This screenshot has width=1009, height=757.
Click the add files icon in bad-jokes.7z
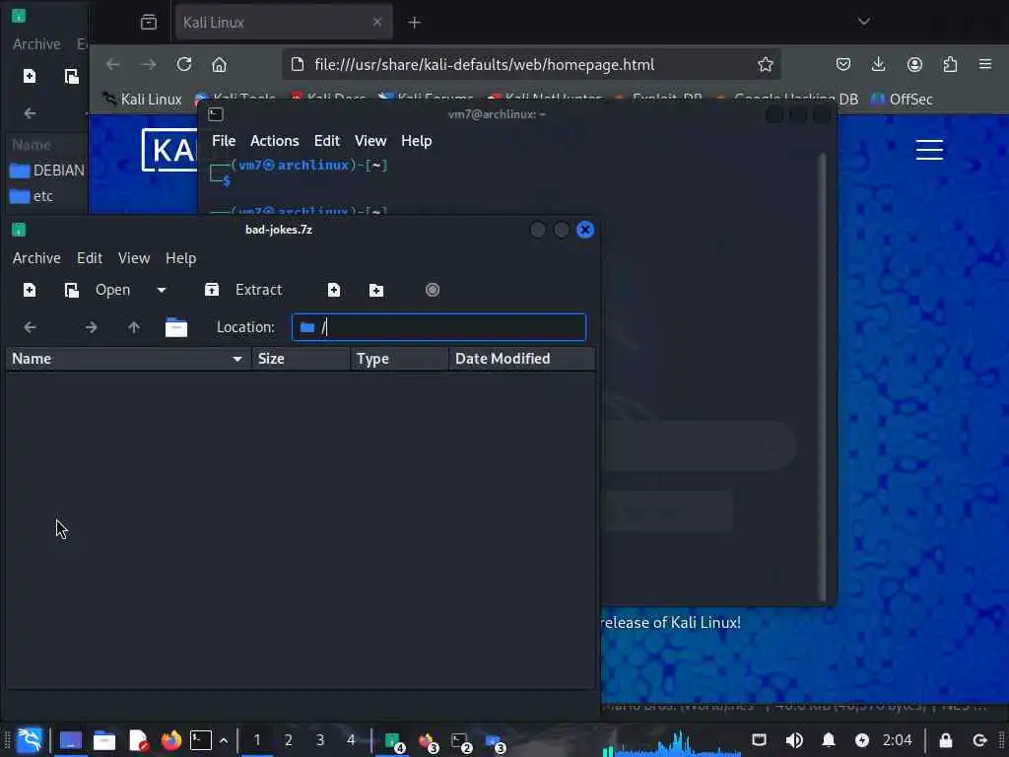tap(333, 291)
